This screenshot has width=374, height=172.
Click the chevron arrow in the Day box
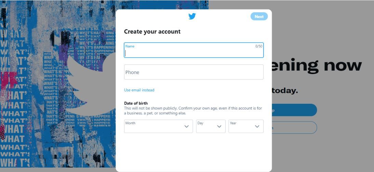pyautogui.click(x=219, y=126)
